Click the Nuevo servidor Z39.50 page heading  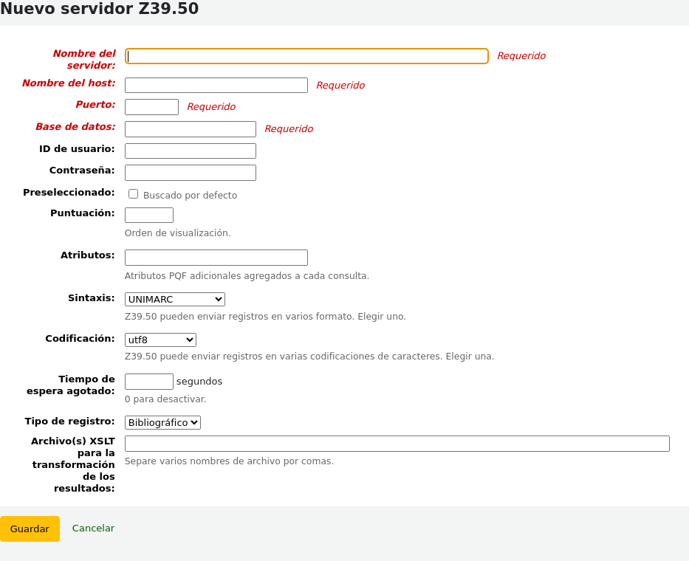[100, 10]
